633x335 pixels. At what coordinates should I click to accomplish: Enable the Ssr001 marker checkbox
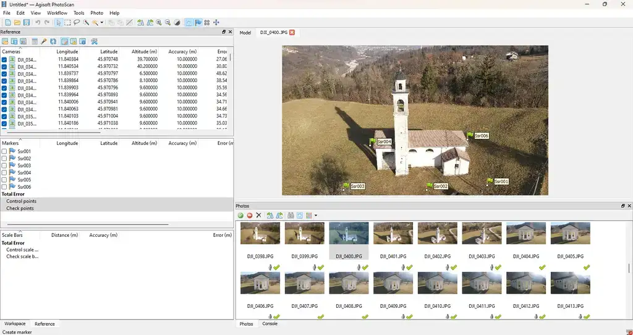[x=4, y=151]
